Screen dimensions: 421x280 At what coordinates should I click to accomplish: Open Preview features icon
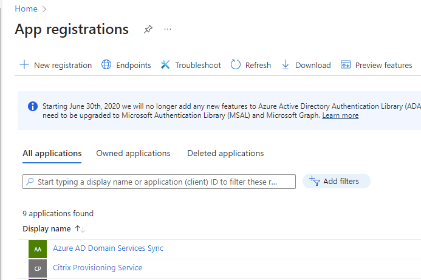(346, 65)
